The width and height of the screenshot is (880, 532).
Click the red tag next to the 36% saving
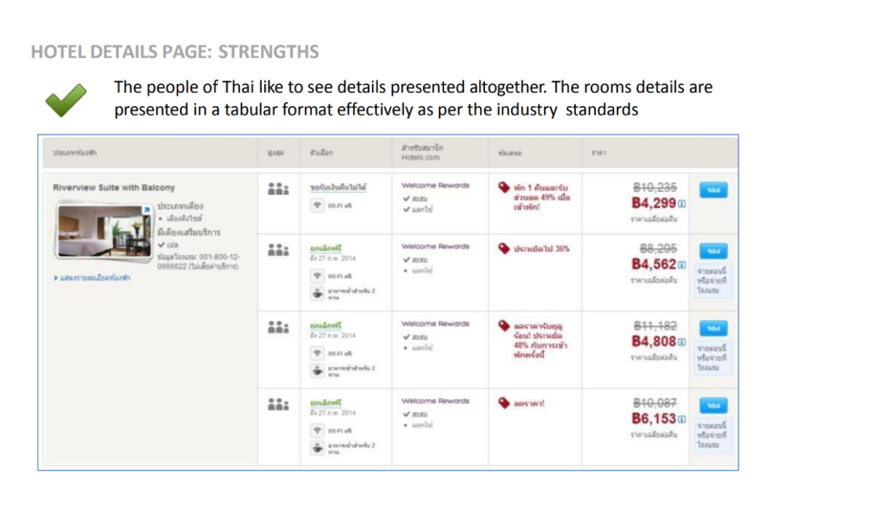tap(504, 249)
